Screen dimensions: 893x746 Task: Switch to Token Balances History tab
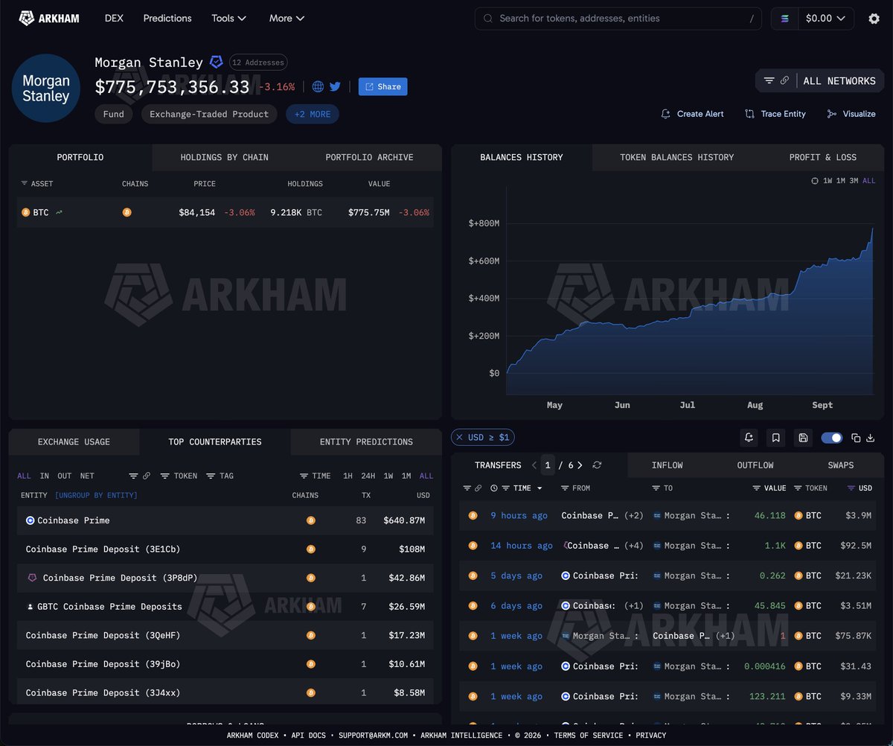point(676,157)
